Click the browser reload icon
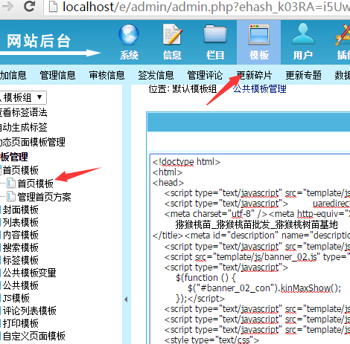This screenshot has width=350, height=344. point(30,7)
